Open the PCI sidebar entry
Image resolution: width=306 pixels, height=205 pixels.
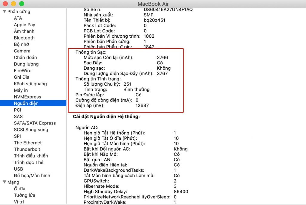(x=17, y=110)
